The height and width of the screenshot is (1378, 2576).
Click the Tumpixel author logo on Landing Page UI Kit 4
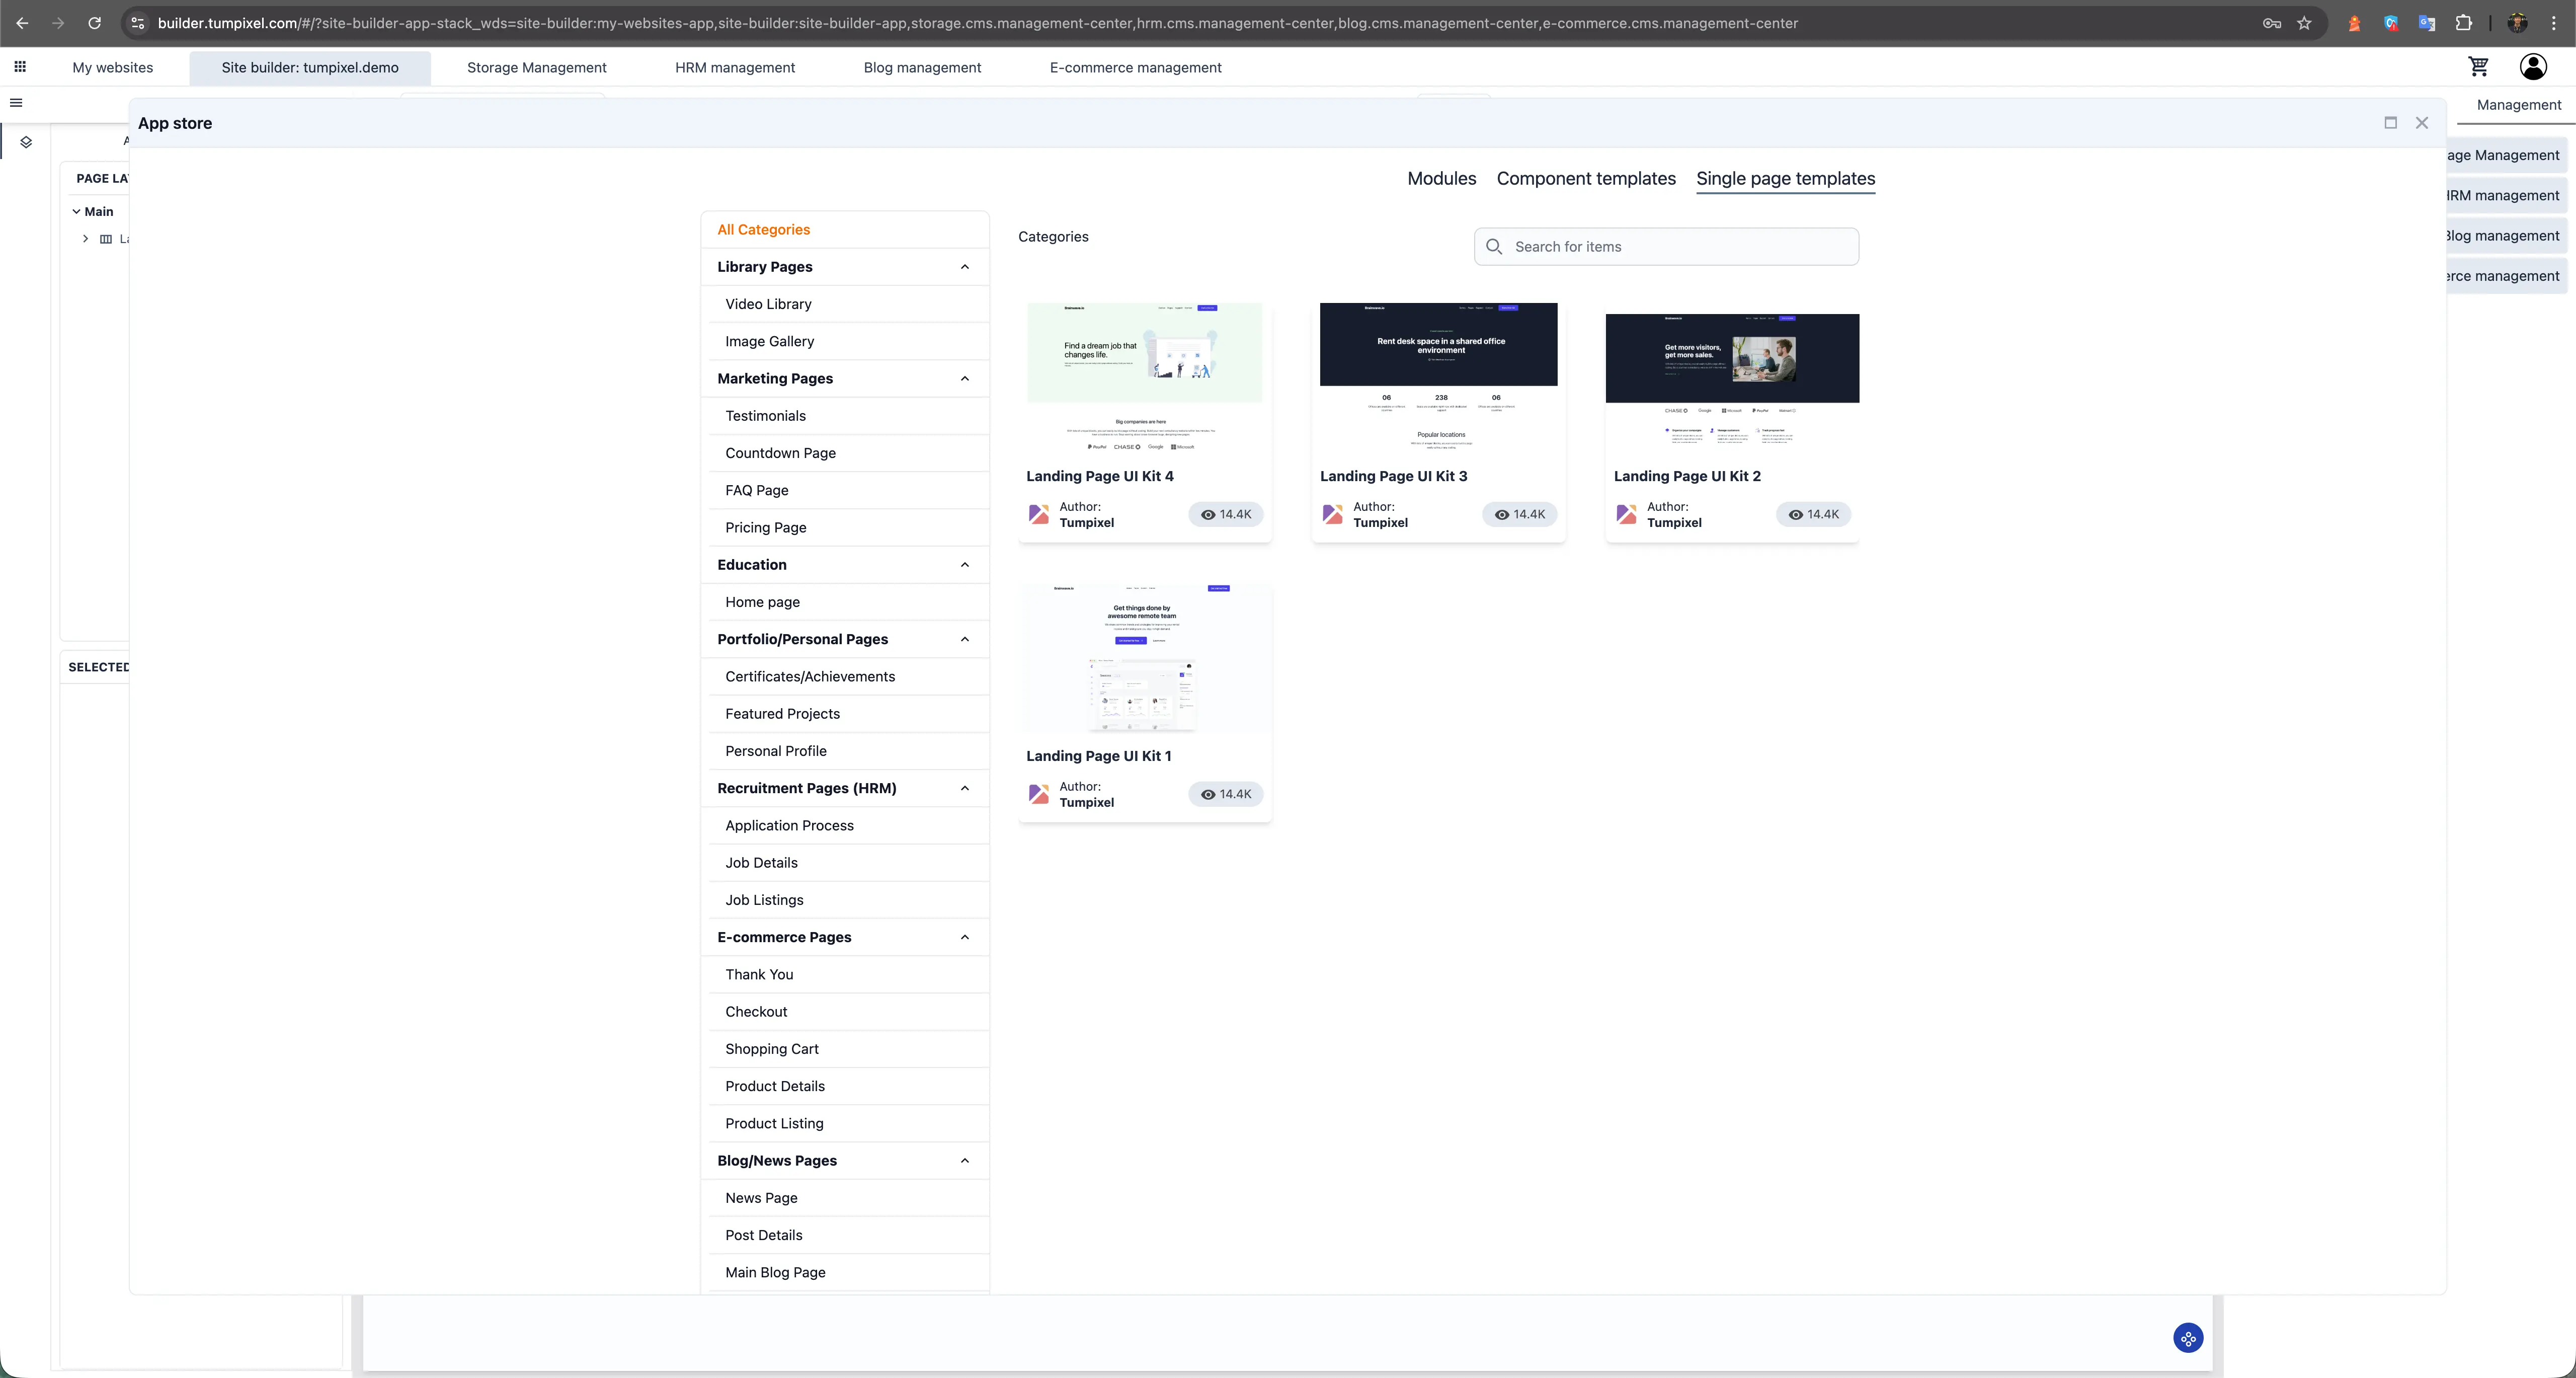(x=1039, y=514)
